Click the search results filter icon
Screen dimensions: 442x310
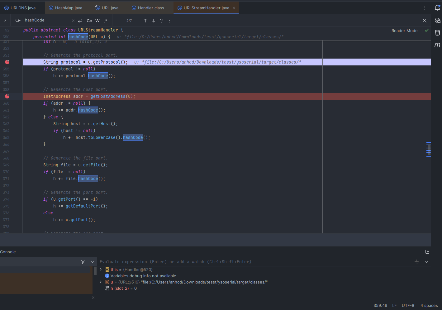coord(162,21)
